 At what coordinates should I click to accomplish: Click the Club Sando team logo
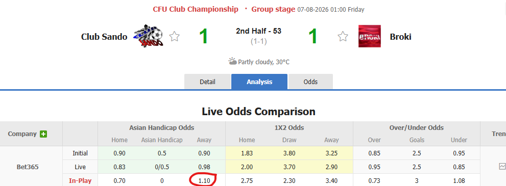pos(149,35)
